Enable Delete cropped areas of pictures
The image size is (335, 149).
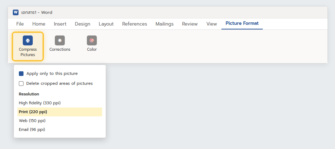click(x=21, y=83)
